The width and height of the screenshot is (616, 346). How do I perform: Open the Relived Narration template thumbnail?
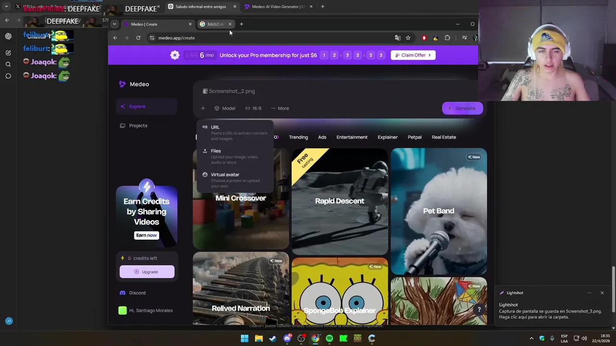(241, 288)
